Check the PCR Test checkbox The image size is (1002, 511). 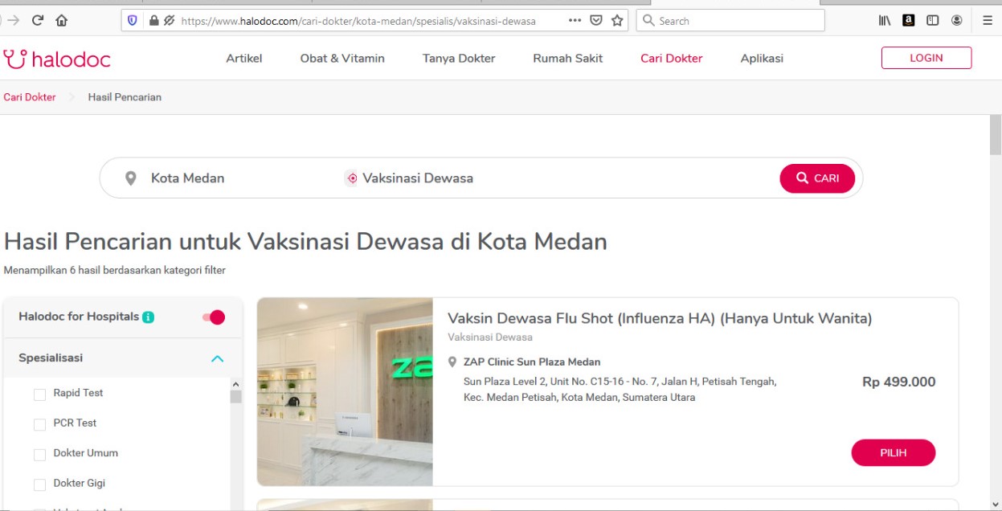point(39,424)
